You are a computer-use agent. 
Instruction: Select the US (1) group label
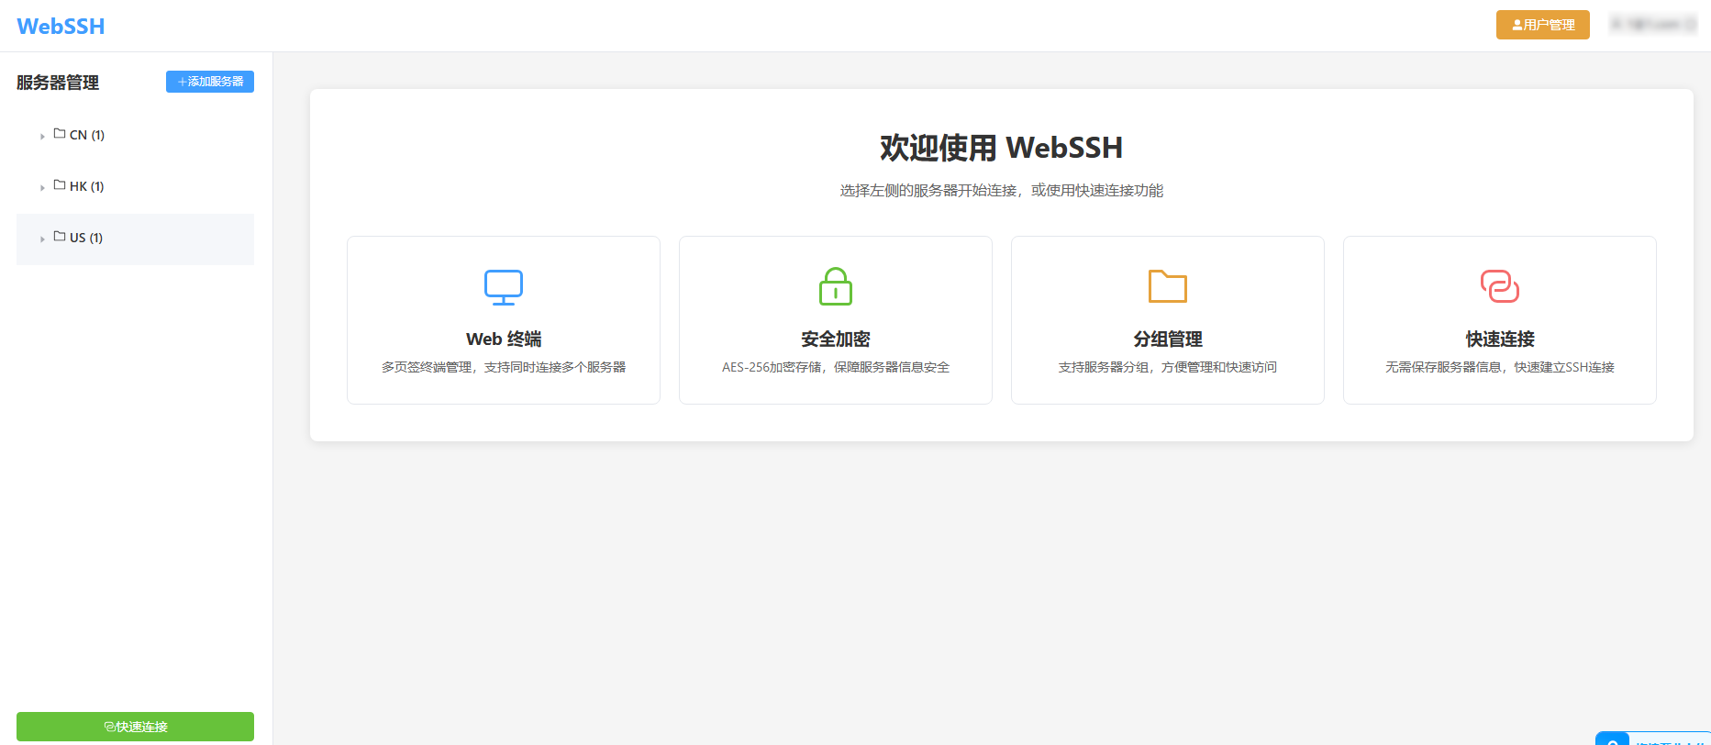(x=86, y=238)
